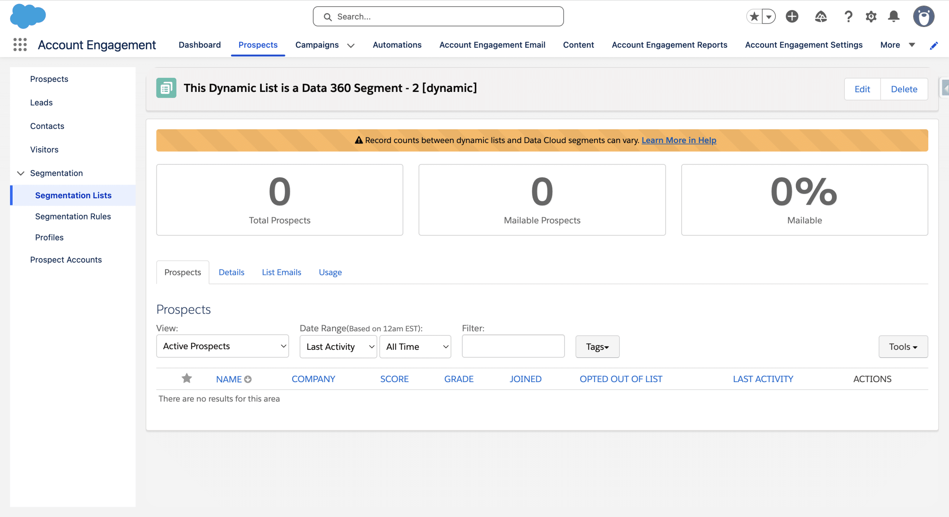Open the Setup gear icon

coord(871,16)
